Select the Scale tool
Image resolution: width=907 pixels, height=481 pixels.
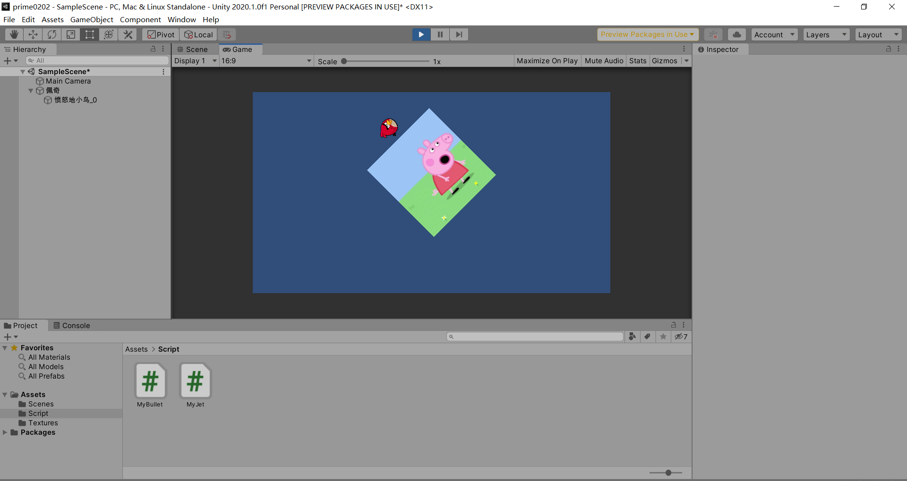(71, 34)
